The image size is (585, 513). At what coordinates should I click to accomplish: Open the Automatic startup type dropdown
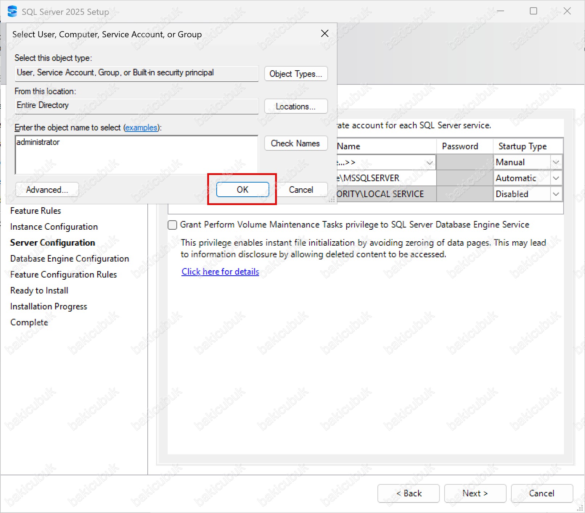click(x=556, y=178)
